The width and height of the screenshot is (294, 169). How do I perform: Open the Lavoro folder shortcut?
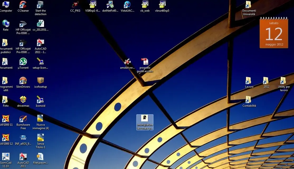[x=249, y=83]
